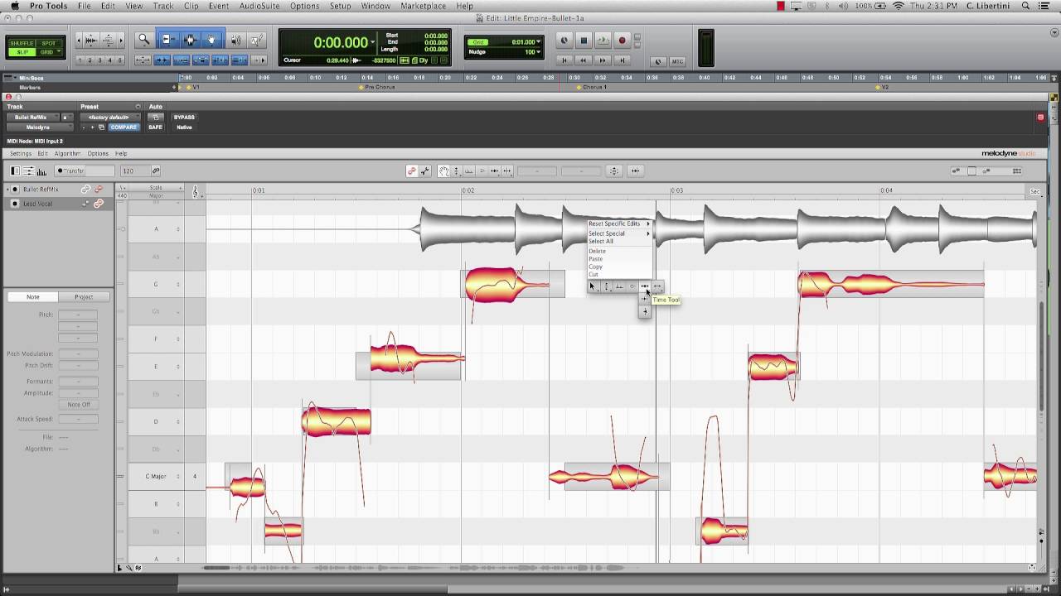Click the Go to End transport button

coord(622,60)
